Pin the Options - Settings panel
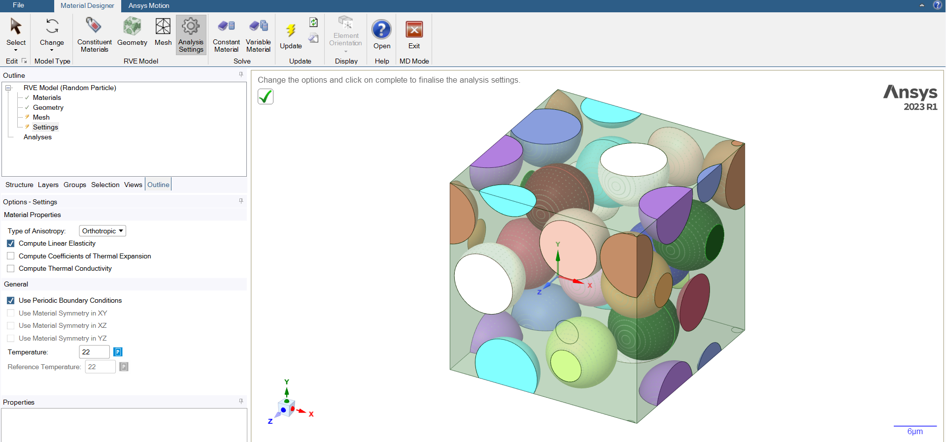The height and width of the screenshot is (442, 946). click(x=241, y=201)
